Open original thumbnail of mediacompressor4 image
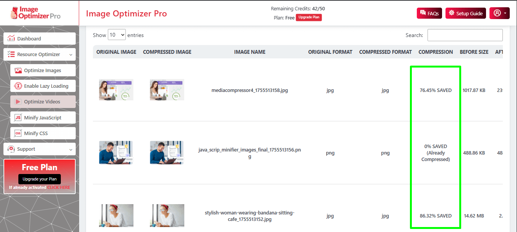 coord(116,90)
